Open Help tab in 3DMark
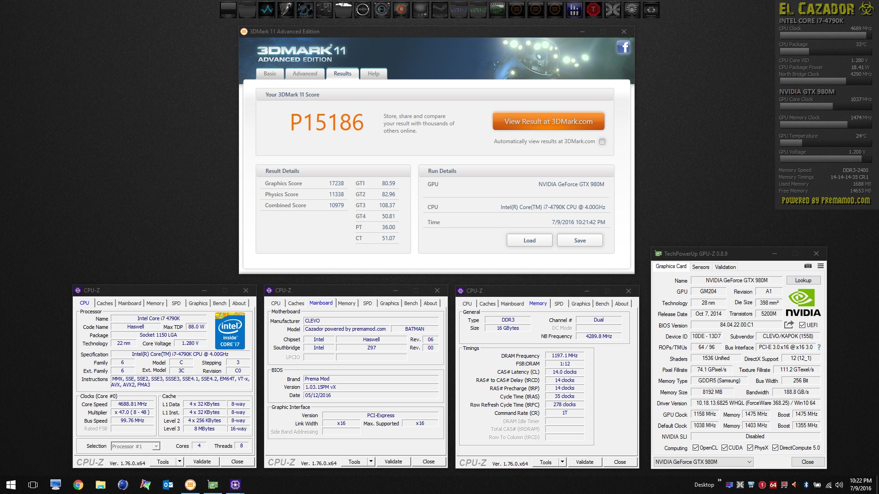 click(x=374, y=74)
